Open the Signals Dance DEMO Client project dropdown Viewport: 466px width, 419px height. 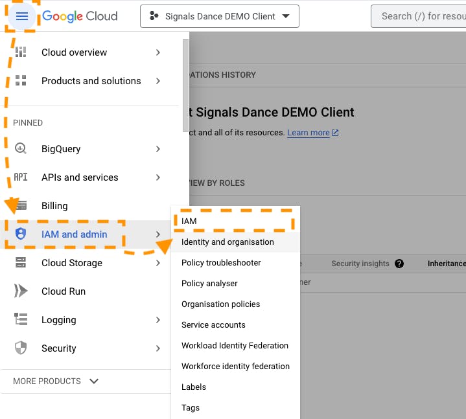point(220,16)
